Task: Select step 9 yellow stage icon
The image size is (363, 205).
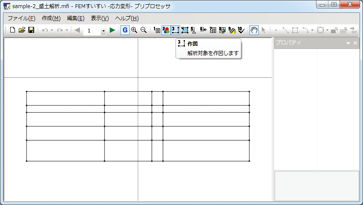Action: 232,30
